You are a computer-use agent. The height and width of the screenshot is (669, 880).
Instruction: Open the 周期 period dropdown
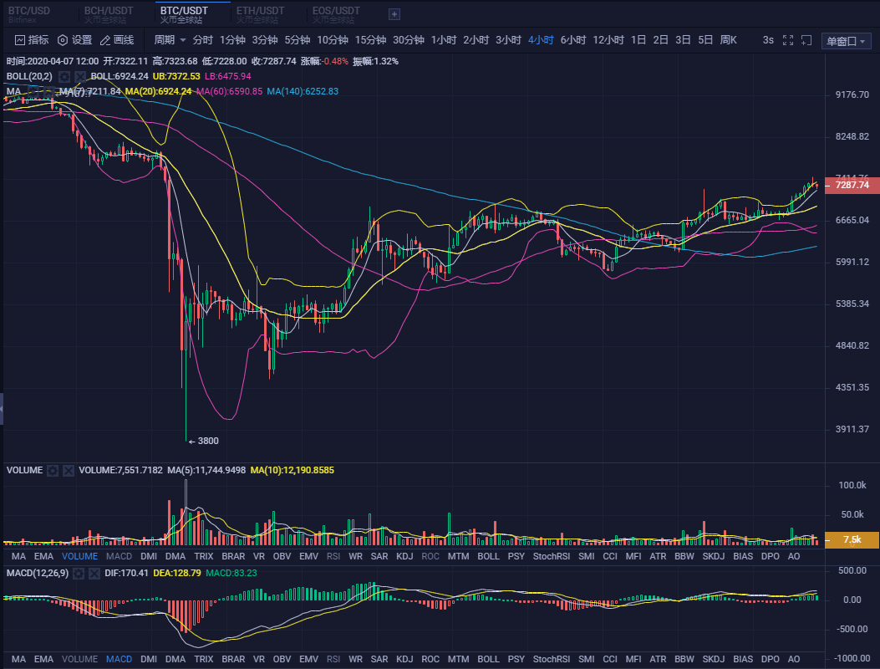(170, 40)
